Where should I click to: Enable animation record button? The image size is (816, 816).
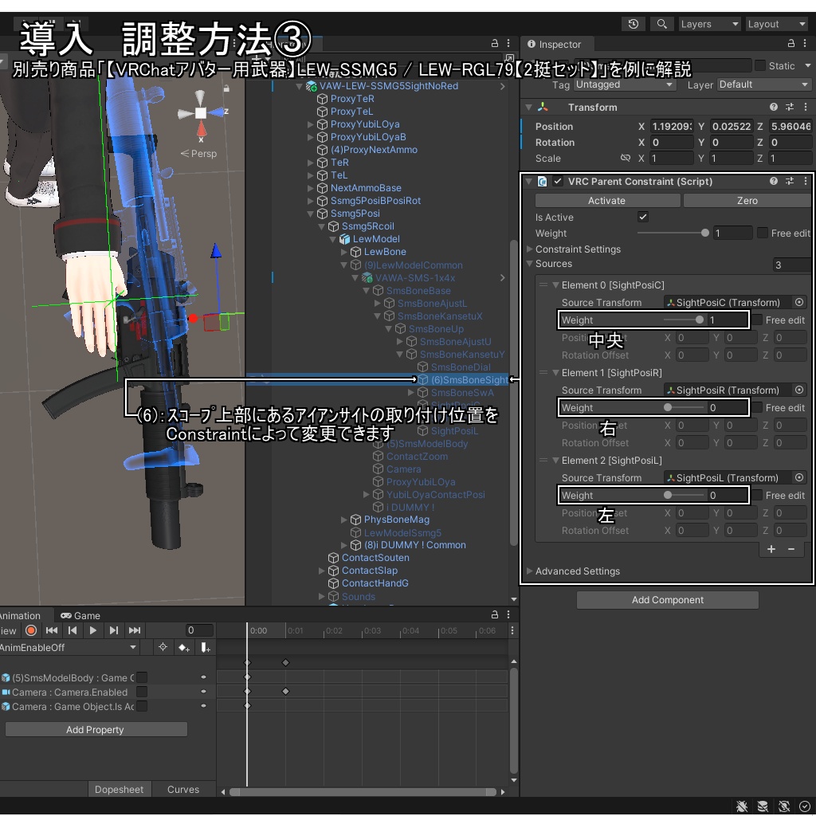tap(31, 630)
